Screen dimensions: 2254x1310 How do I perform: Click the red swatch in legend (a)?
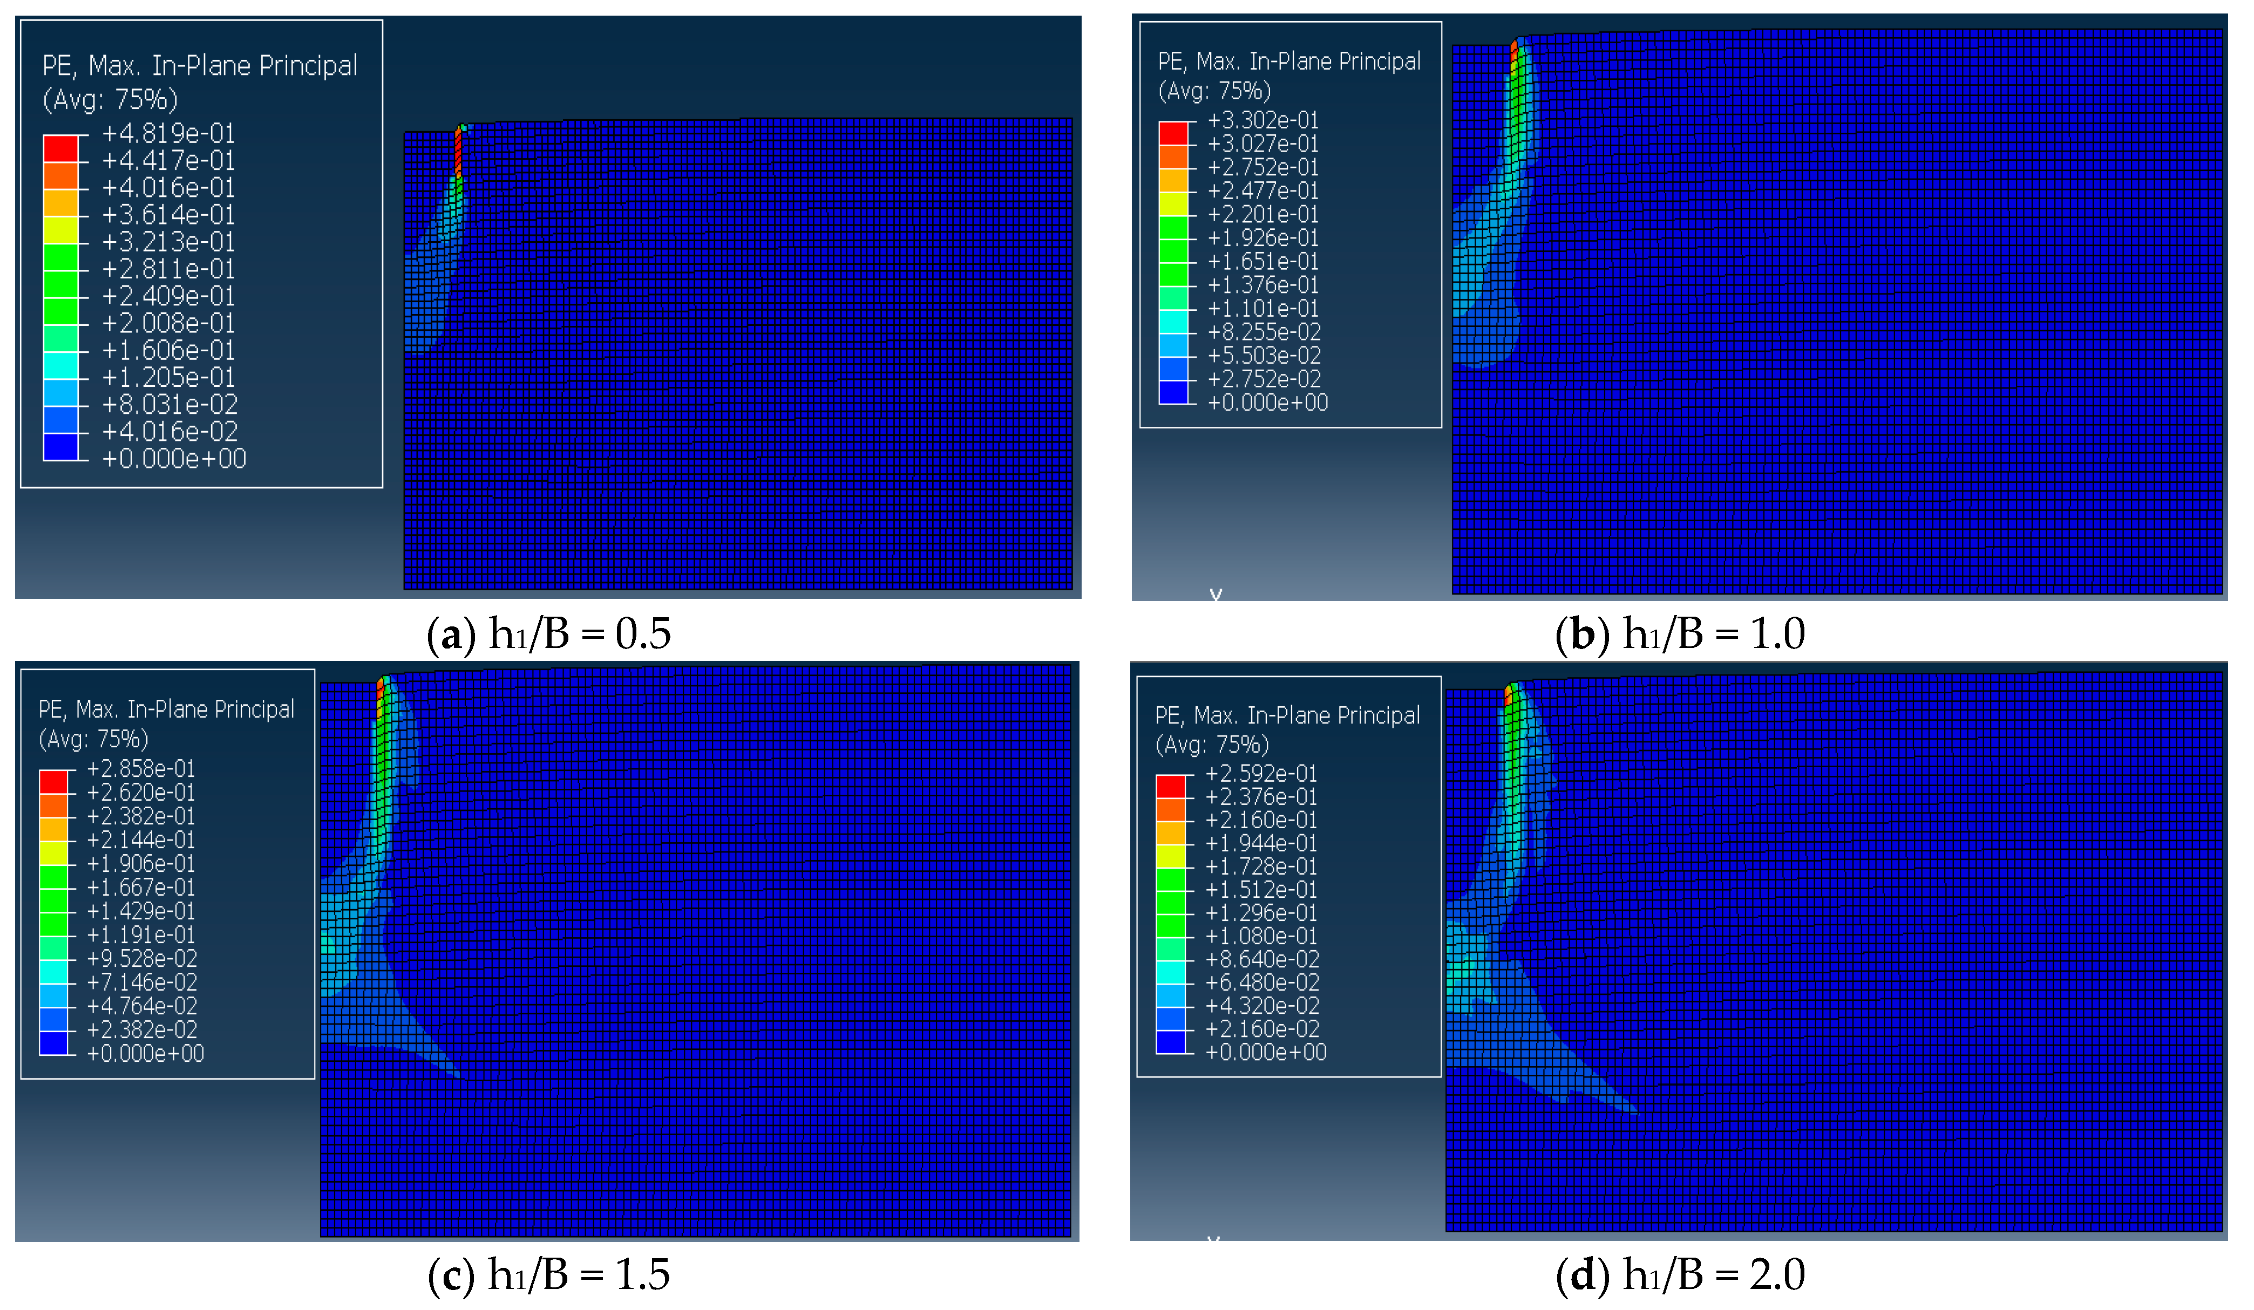point(61,148)
